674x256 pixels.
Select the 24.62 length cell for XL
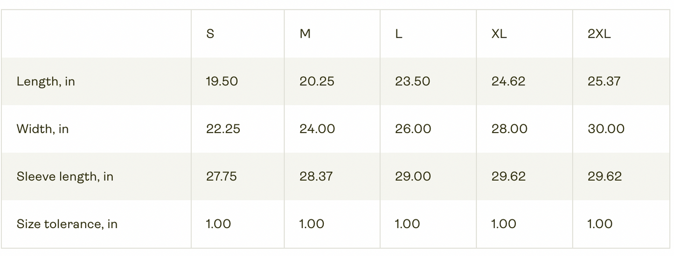point(508,81)
